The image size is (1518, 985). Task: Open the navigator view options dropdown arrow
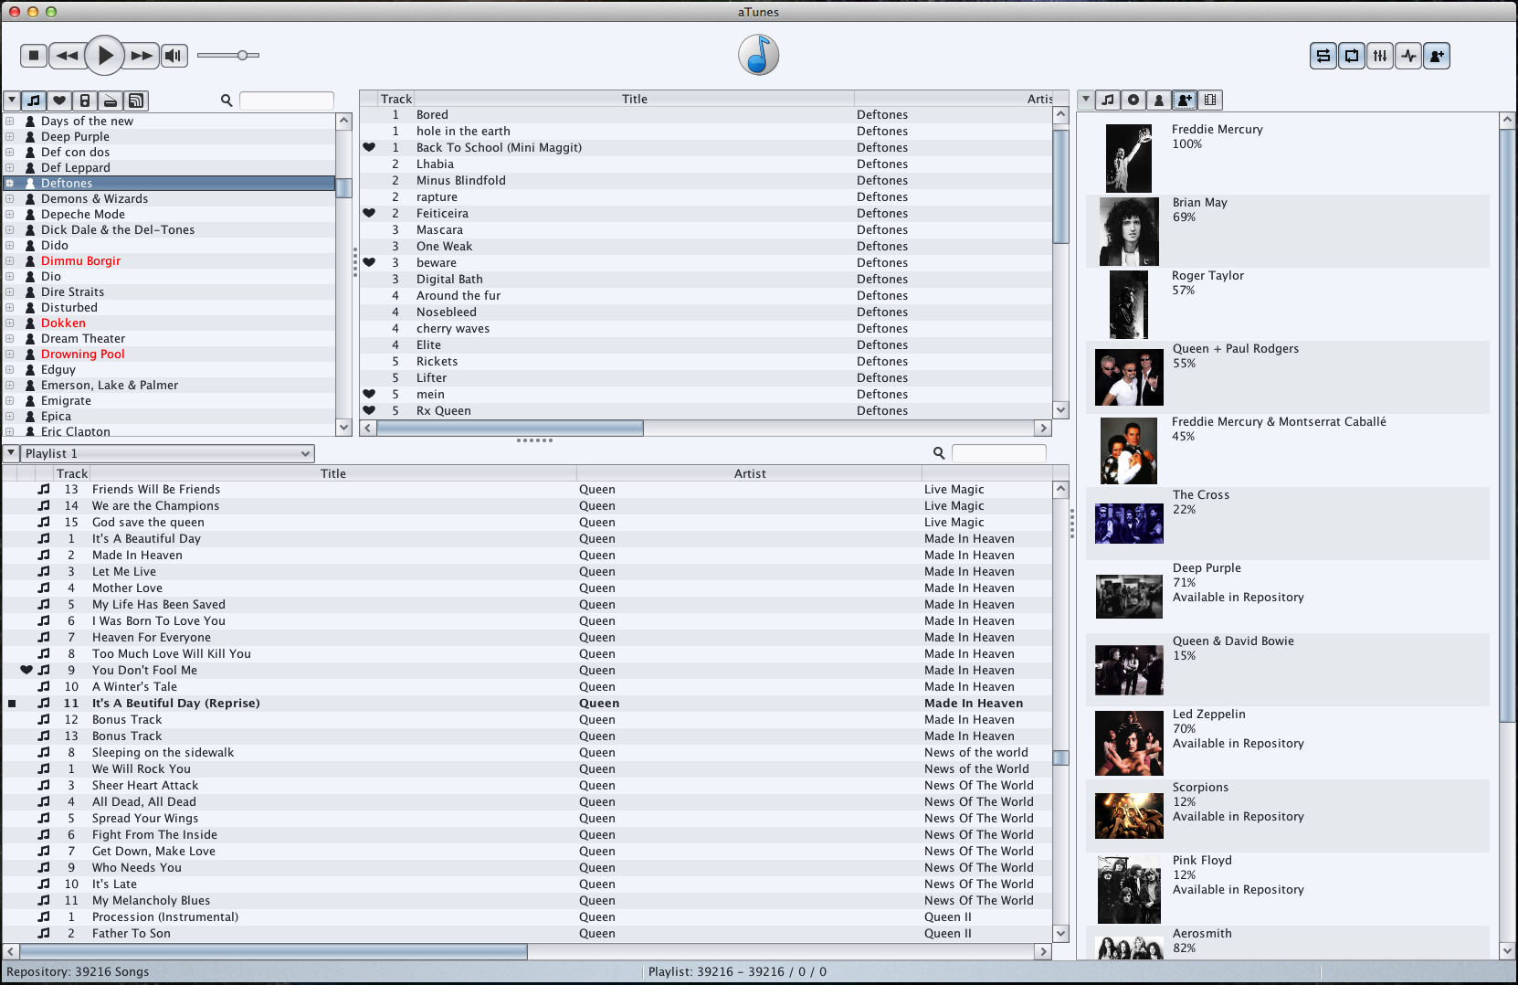click(x=12, y=101)
